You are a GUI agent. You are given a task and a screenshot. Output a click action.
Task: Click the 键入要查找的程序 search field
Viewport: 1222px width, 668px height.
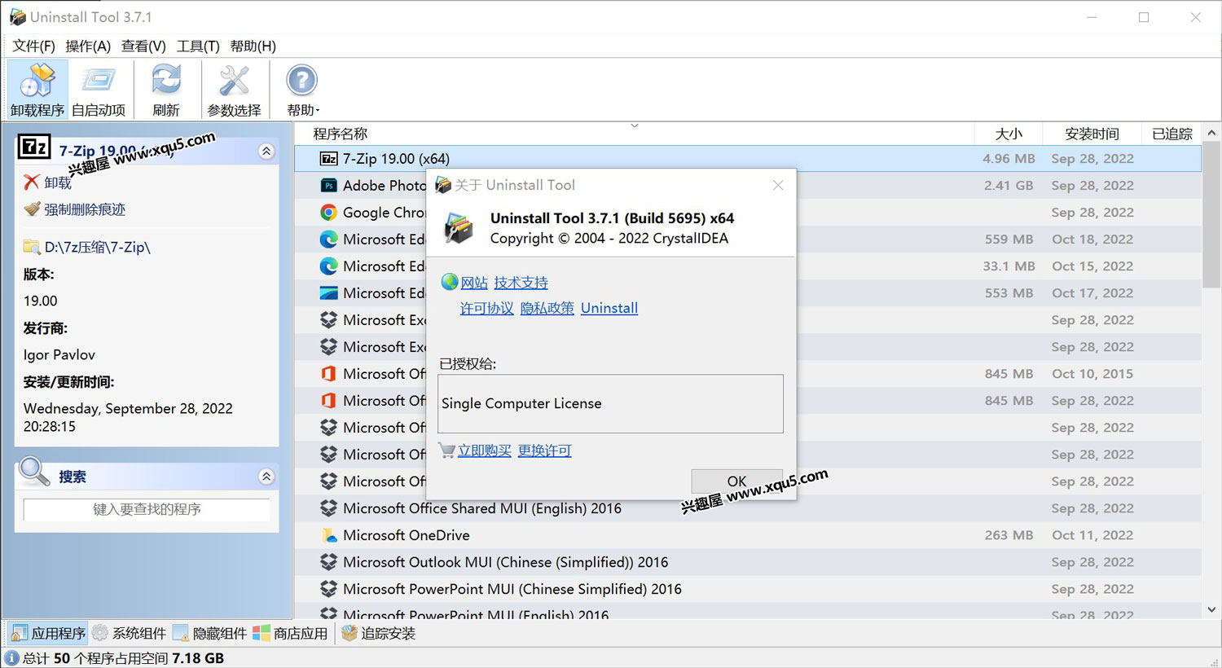(x=147, y=509)
